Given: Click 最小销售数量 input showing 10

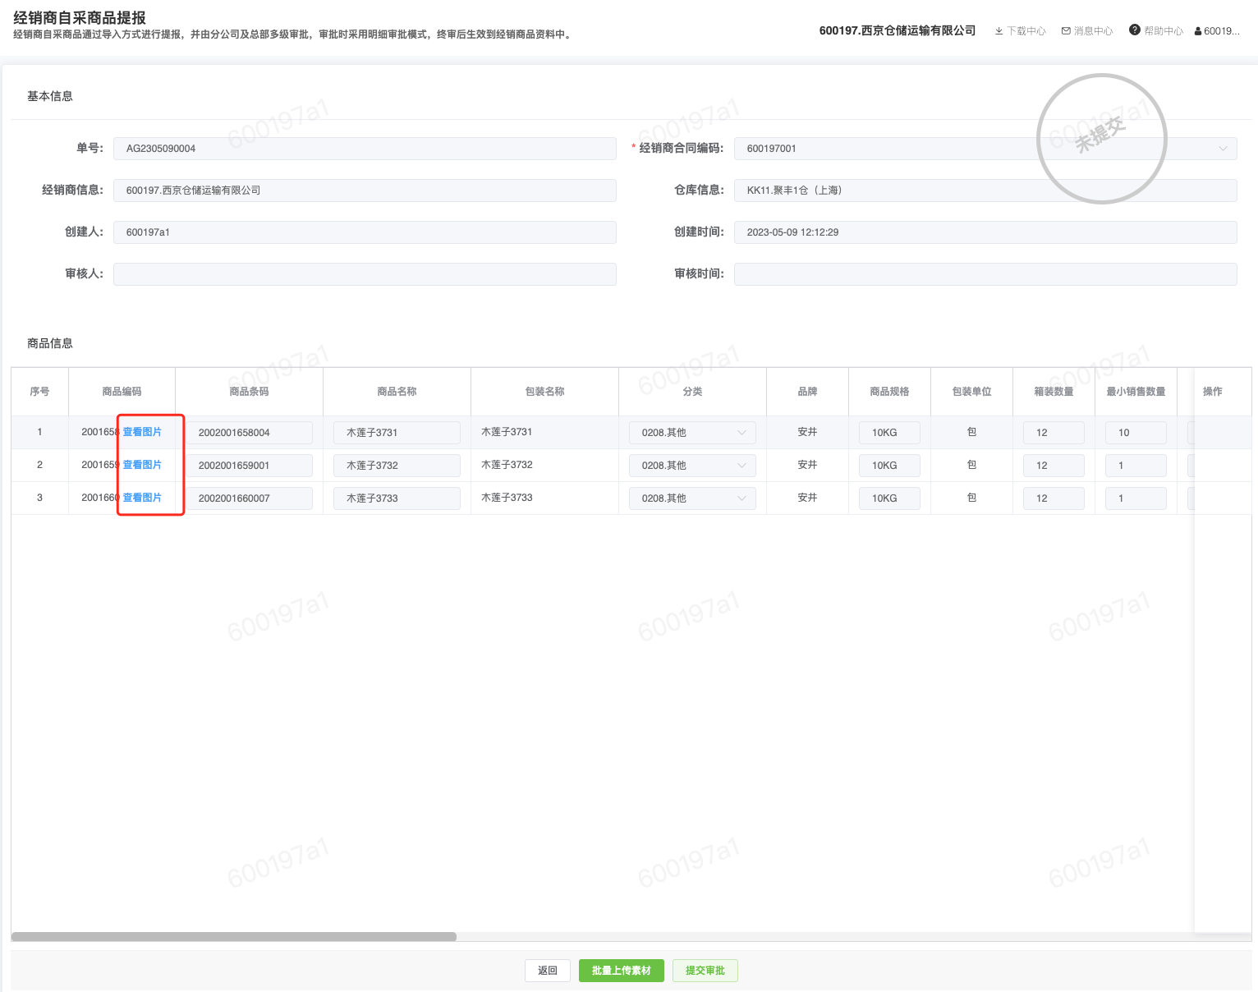Looking at the screenshot, I should pos(1136,433).
